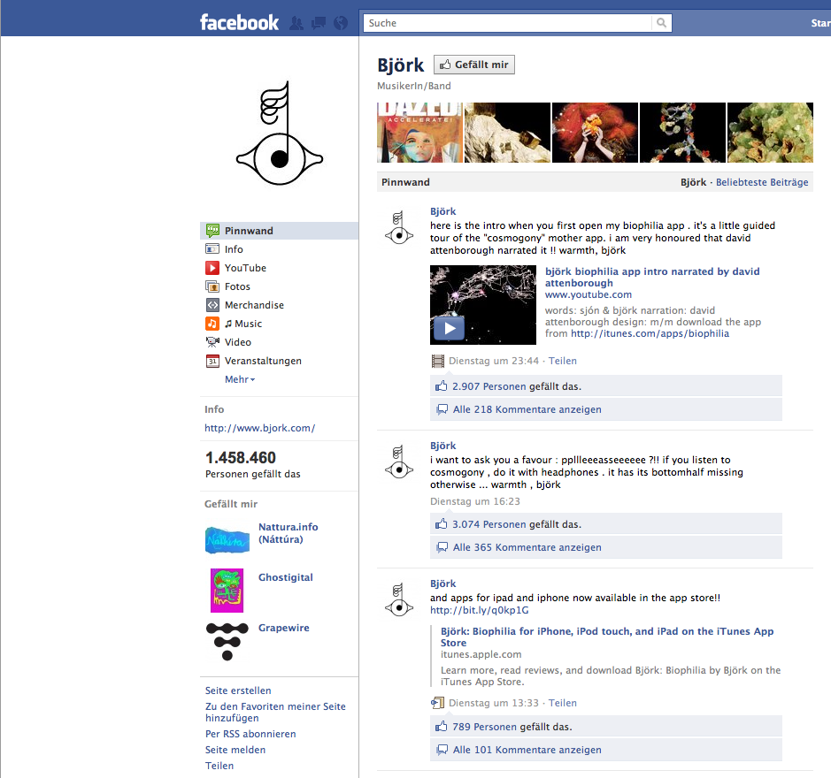
Task: Open the bjork.com website link
Action: [259, 428]
